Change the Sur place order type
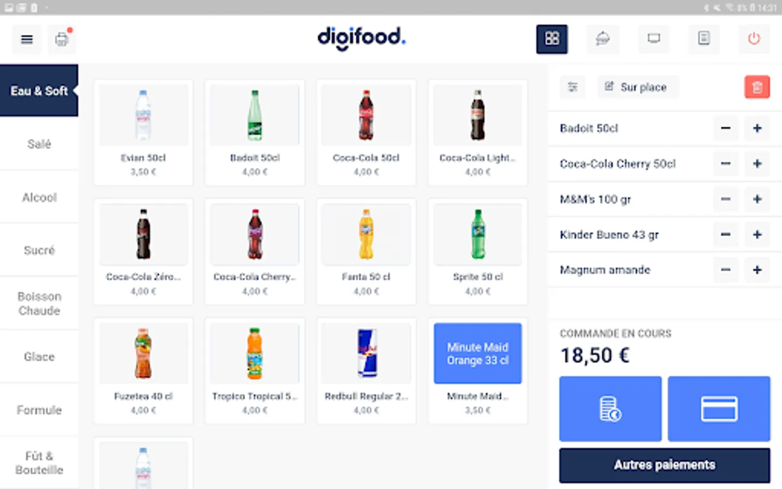The width and height of the screenshot is (782, 489). click(x=638, y=87)
